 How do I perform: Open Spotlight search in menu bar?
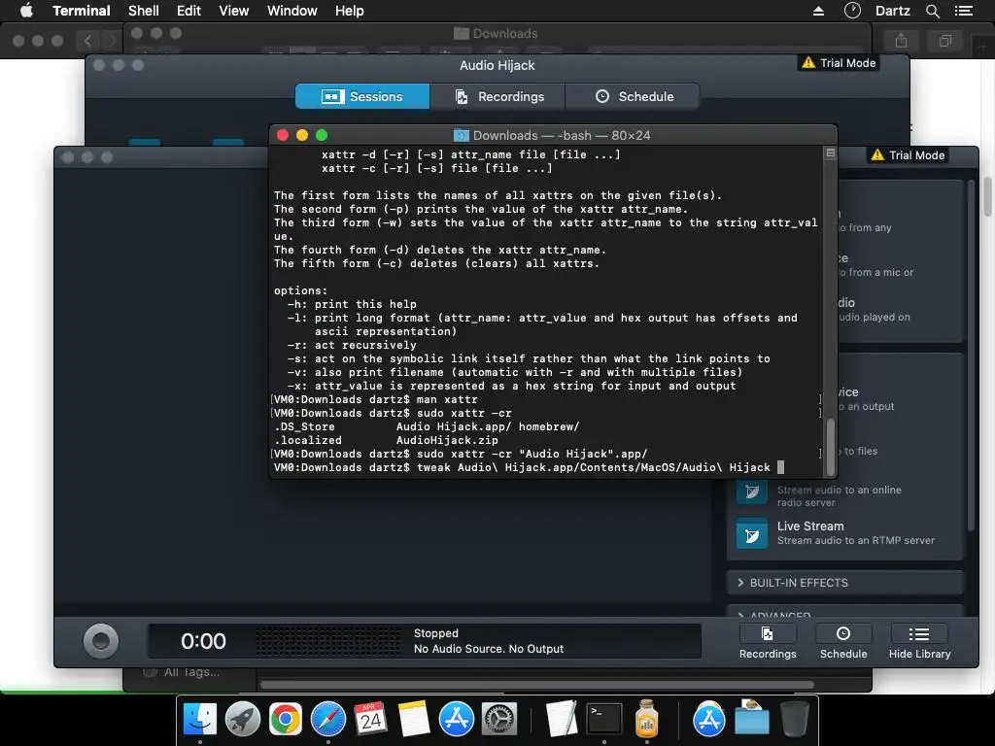932,11
